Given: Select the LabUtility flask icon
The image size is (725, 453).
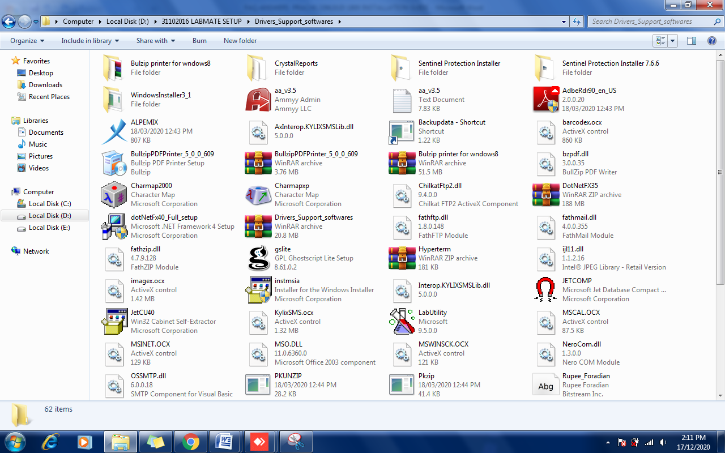Looking at the screenshot, I should click(402, 322).
